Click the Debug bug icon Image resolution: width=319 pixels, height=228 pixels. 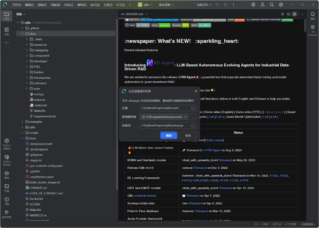click(225, 4)
